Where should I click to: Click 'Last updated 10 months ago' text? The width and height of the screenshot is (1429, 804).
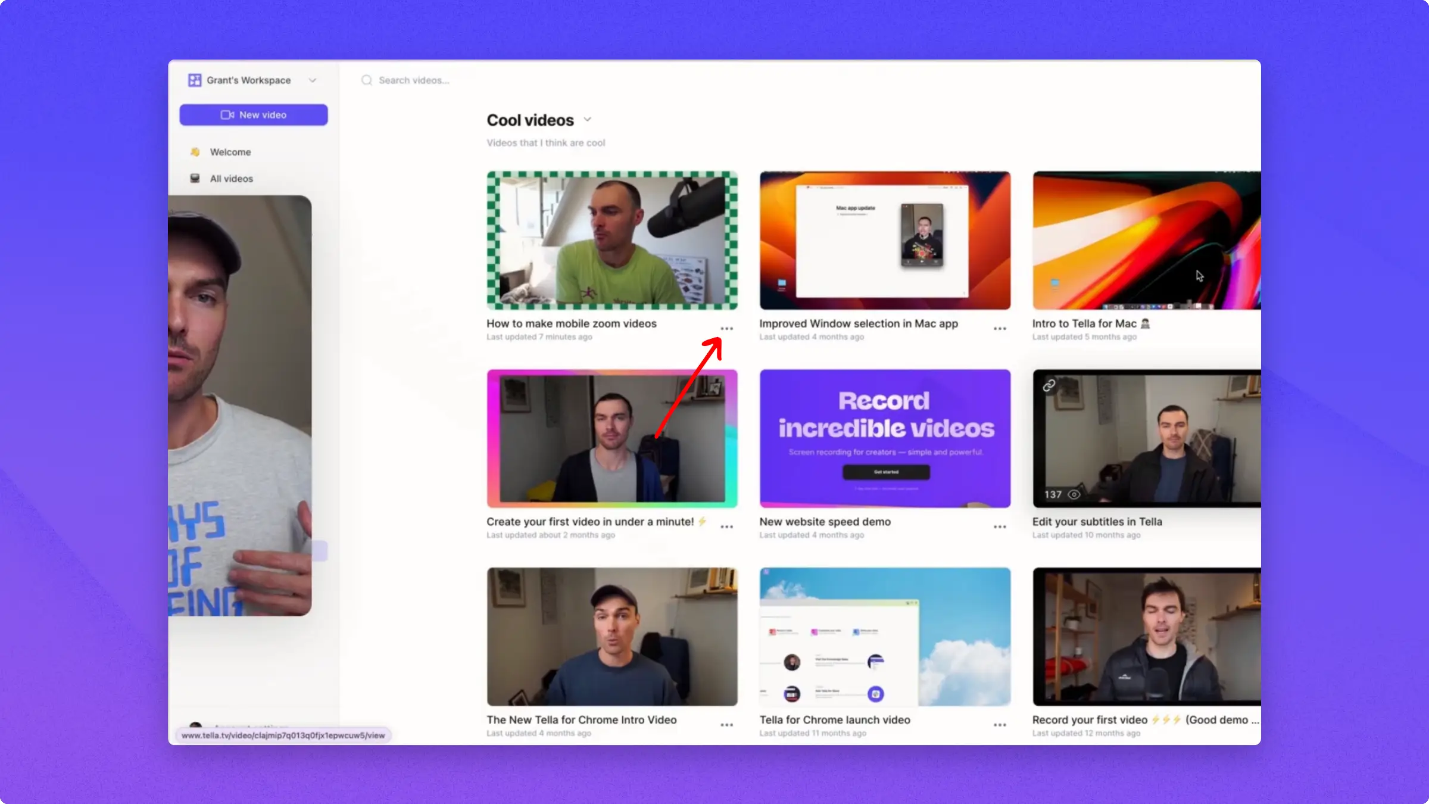[x=1086, y=535]
